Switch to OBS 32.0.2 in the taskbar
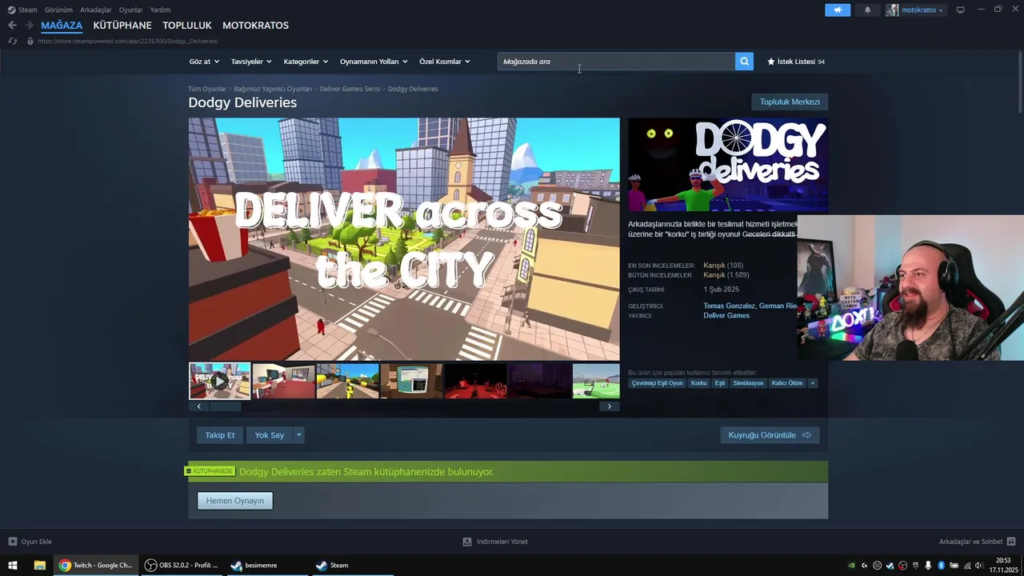 181,566
